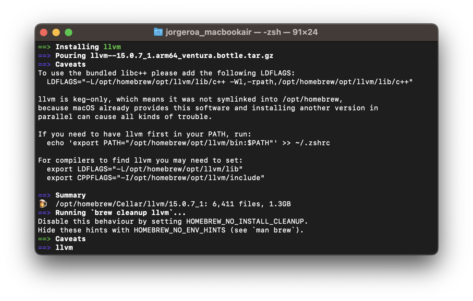Click the green arrow before Installing llvm

point(44,47)
